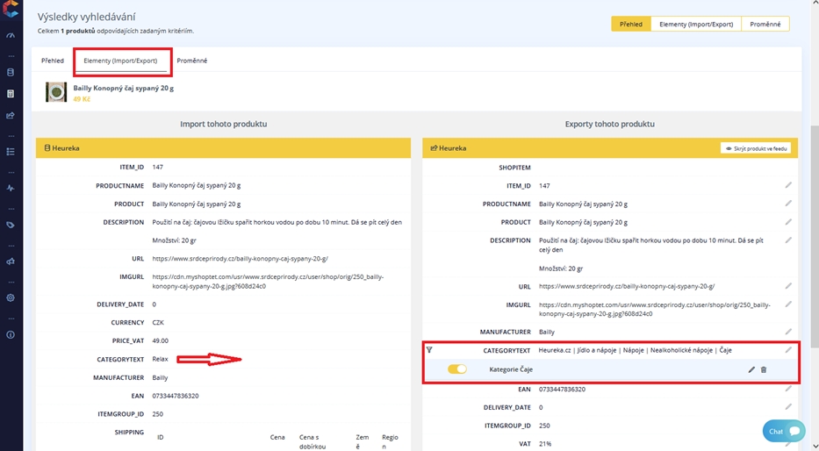819x451 pixels.
Task: Open the calculator icon in sidebar
Action: tap(11, 94)
